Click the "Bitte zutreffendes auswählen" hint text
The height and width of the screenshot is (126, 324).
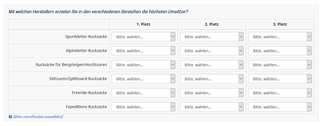coord(38,117)
